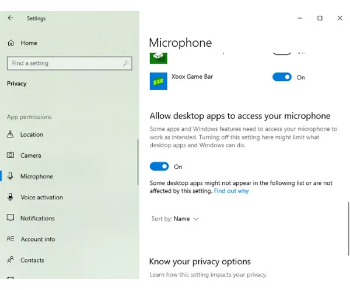Click the Home icon in sidebar
Viewport: 350px width, 290px height.
click(x=10, y=43)
